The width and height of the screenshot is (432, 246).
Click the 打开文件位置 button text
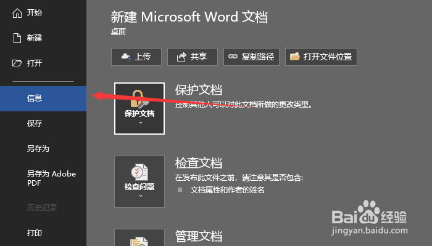[x=328, y=57]
